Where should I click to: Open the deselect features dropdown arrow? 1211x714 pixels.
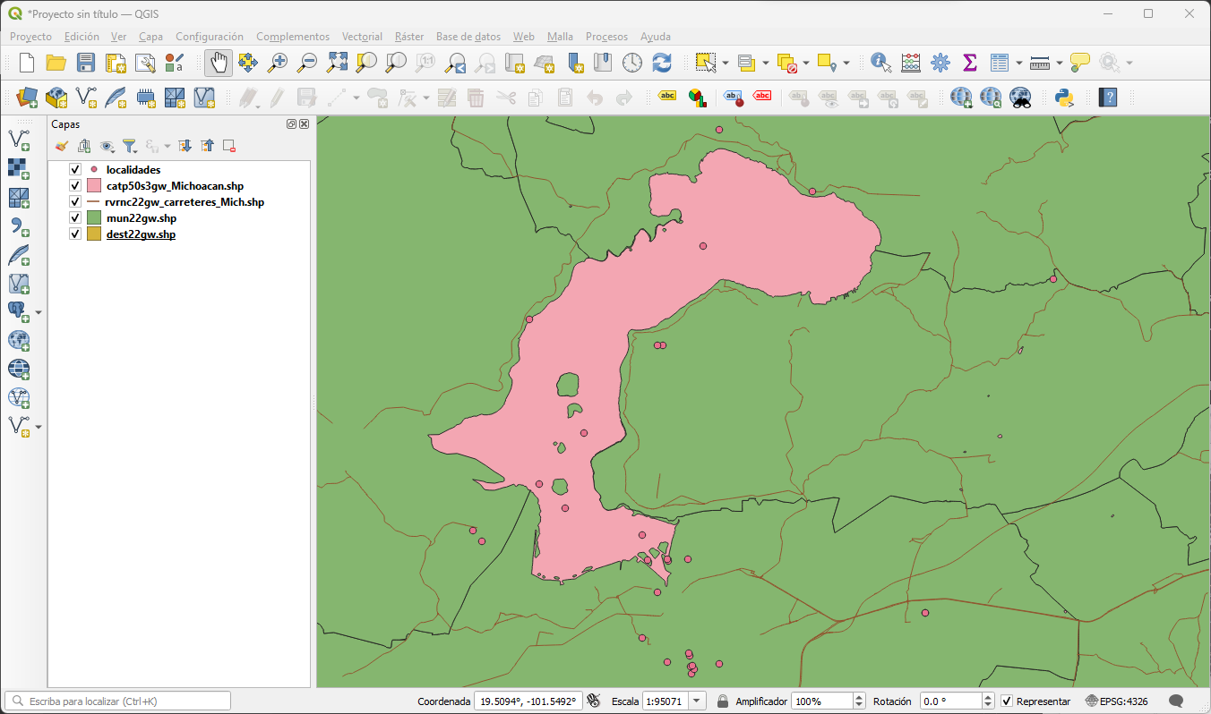[806, 63]
